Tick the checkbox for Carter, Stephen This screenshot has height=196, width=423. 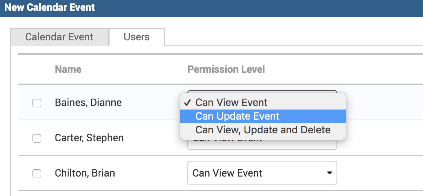tap(37, 138)
